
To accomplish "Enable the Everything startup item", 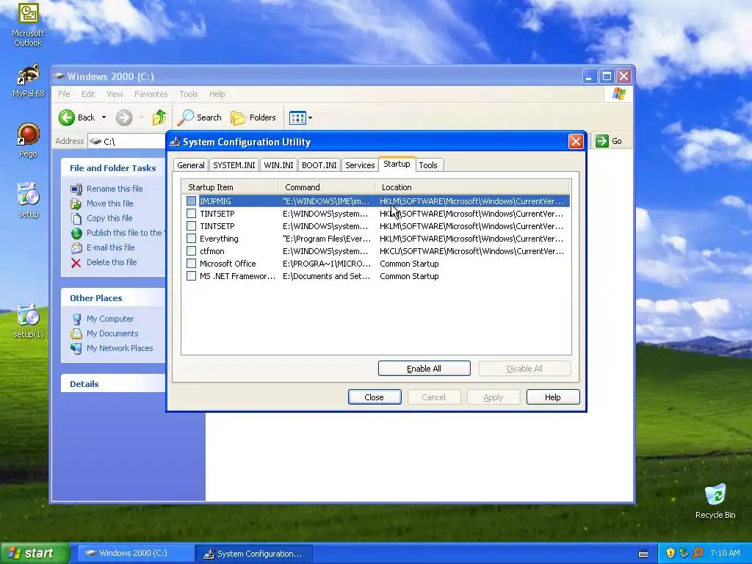I will pos(192,239).
